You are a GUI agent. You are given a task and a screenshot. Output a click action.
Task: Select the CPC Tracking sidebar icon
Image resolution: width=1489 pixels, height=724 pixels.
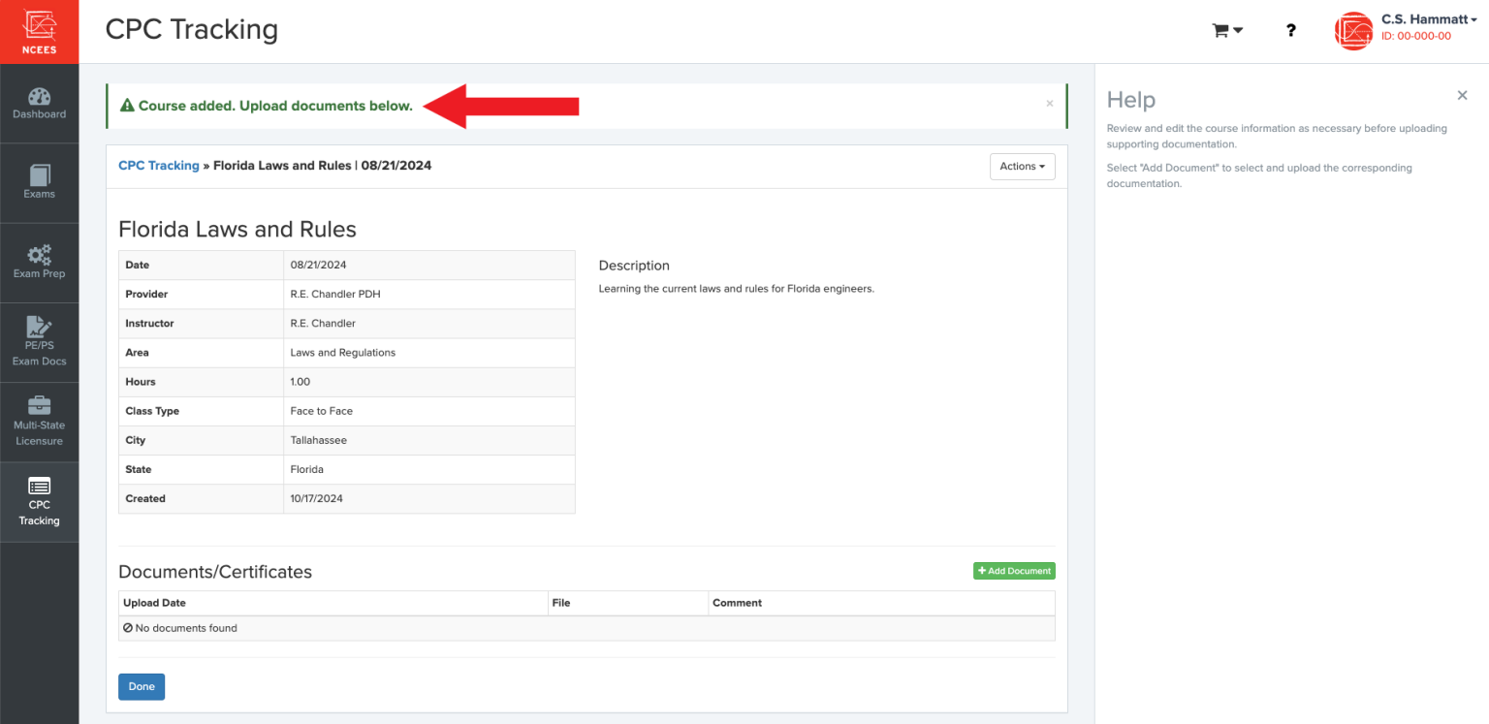[x=39, y=501]
